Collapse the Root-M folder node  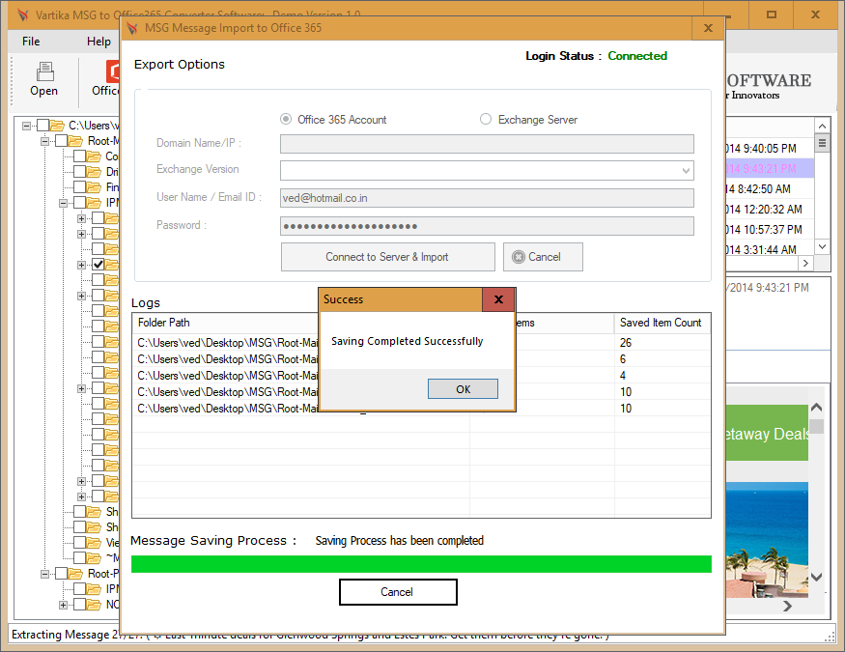click(44, 141)
